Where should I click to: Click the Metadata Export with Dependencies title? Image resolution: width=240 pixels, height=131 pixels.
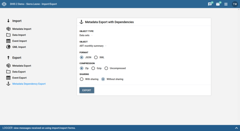pyautogui.click(x=109, y=22)
